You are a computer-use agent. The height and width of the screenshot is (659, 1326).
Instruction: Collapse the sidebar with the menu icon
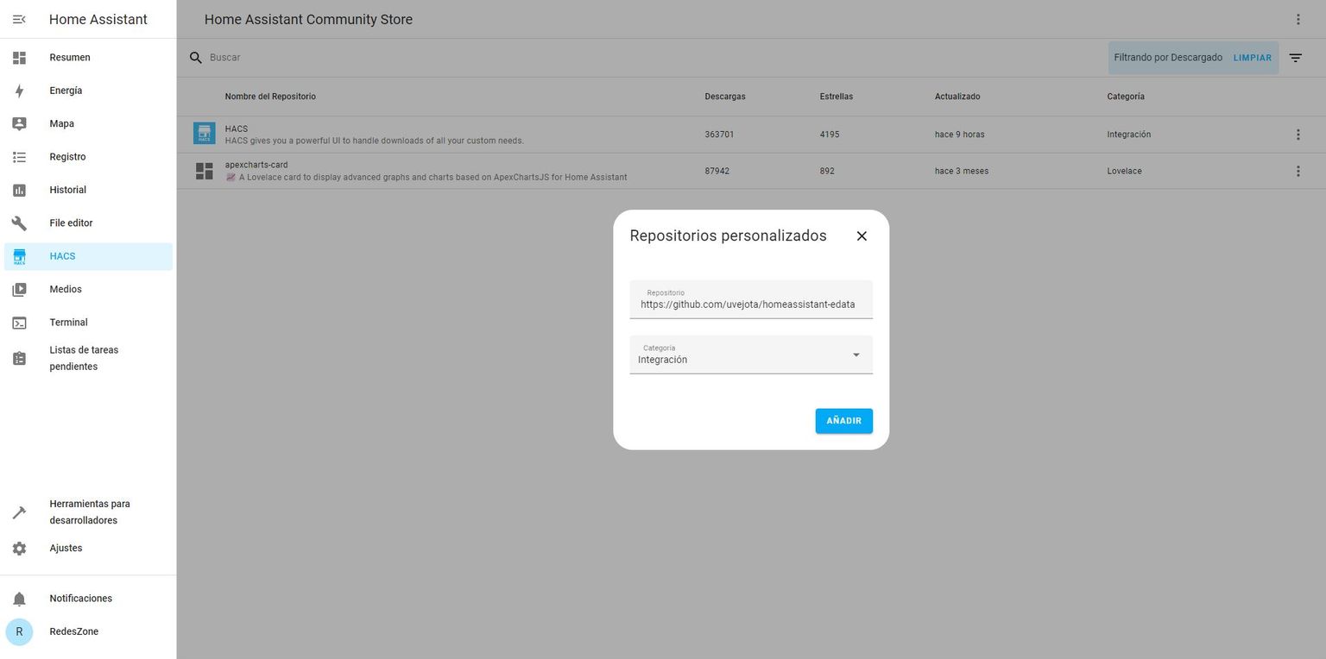[19, 19]
